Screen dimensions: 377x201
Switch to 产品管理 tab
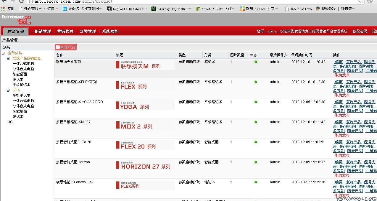16,32
